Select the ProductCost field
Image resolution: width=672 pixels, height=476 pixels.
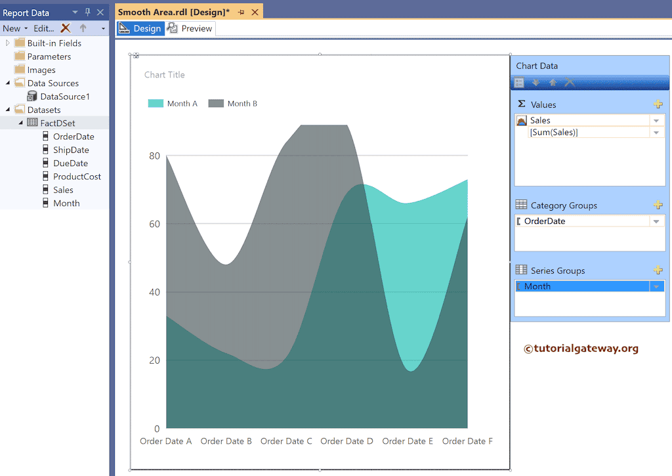click(77, 176)
